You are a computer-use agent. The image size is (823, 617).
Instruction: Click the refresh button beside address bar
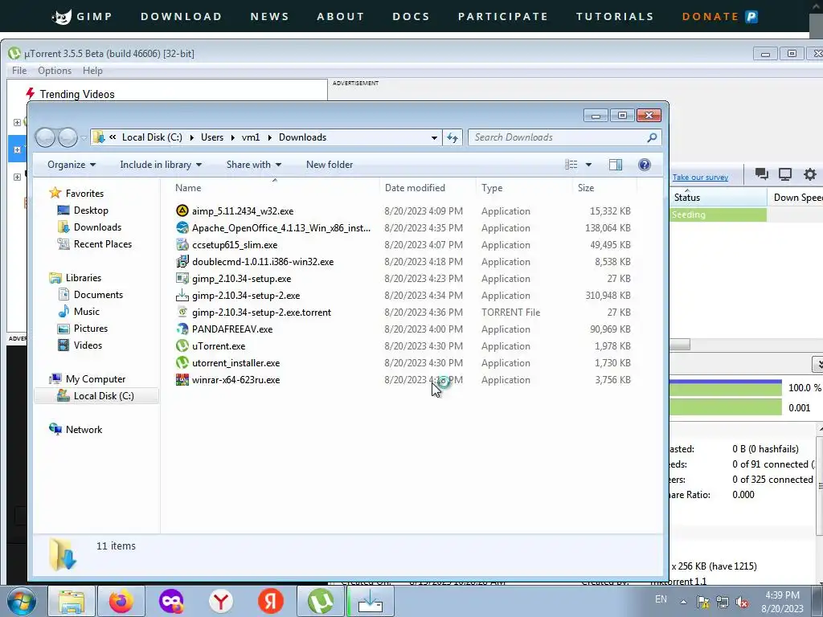(452, 137)
